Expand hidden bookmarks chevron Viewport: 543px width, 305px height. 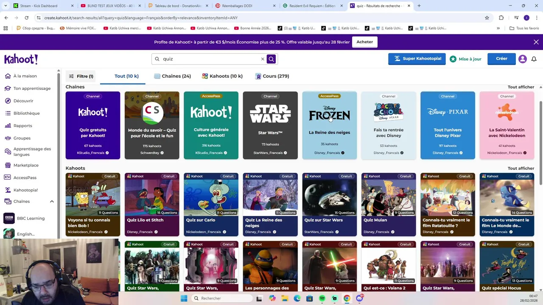pos(498,28)
